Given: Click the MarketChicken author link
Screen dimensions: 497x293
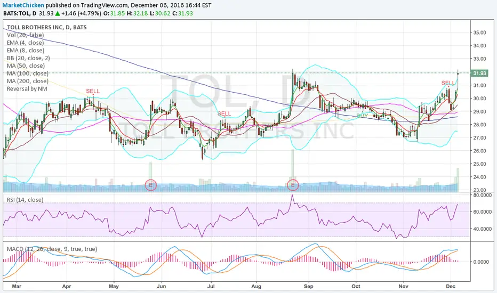Looking at the screenshot, I should point(23,5).
